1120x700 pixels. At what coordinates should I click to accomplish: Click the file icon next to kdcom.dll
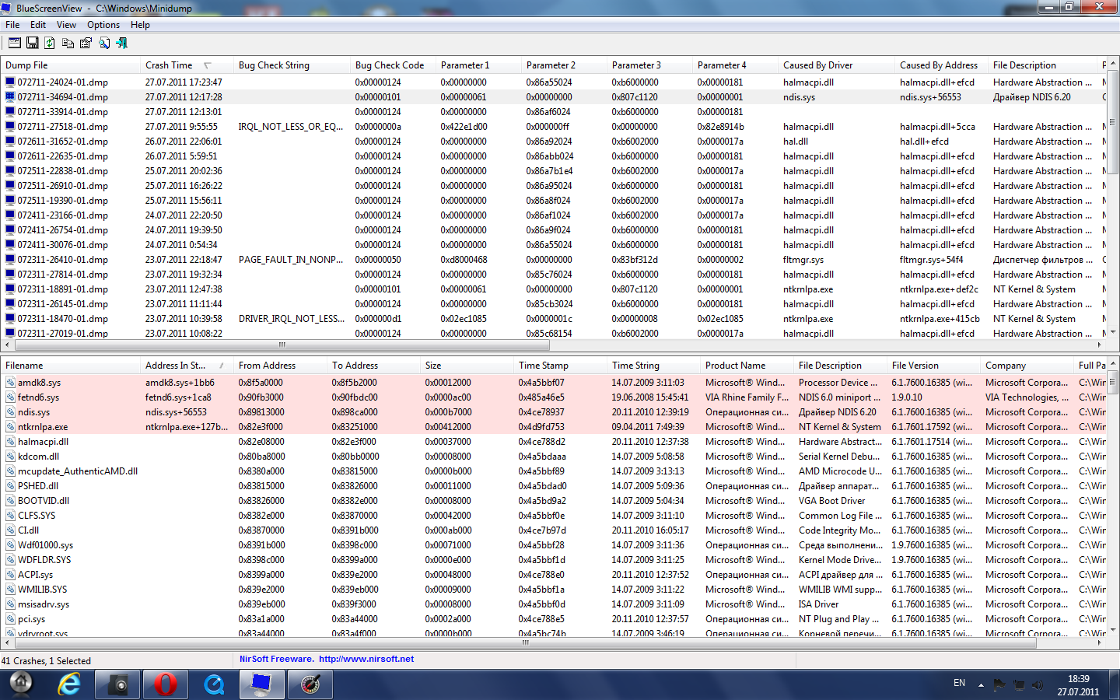tap(10, 456)
